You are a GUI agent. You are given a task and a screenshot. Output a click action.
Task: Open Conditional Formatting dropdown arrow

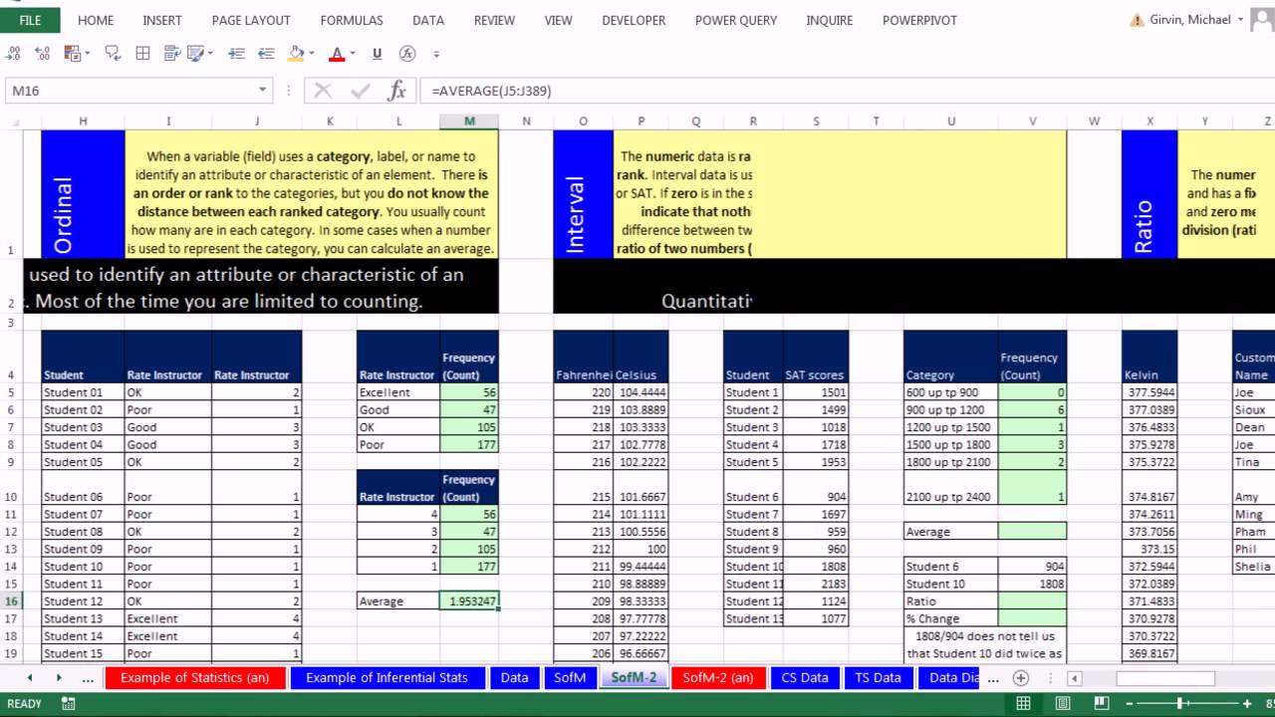[87, 54]
